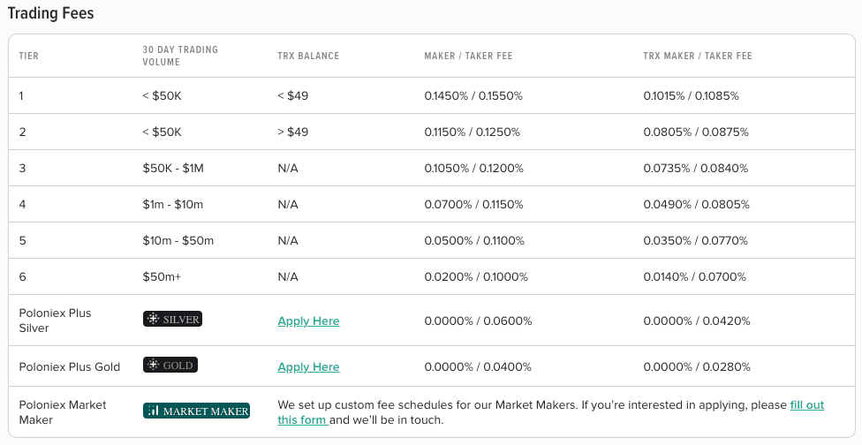Click the Market Maker badge icon
The height and width of the screenshot is (445, 862).
(x=197, y=411)
